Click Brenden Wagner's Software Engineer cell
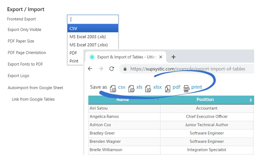 point(207,141)
